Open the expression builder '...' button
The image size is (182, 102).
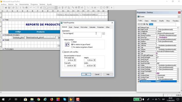[104, 33]
